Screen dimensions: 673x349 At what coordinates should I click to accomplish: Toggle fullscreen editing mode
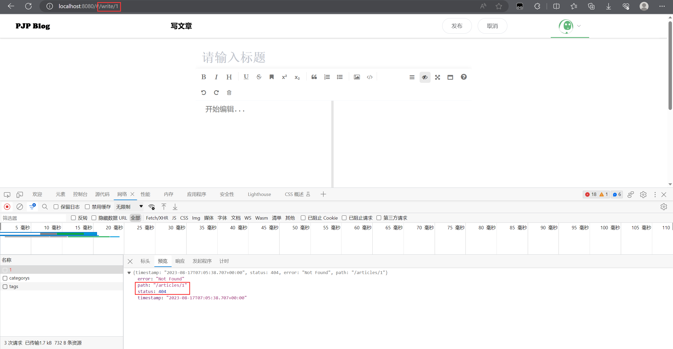(x=437, y=77)
